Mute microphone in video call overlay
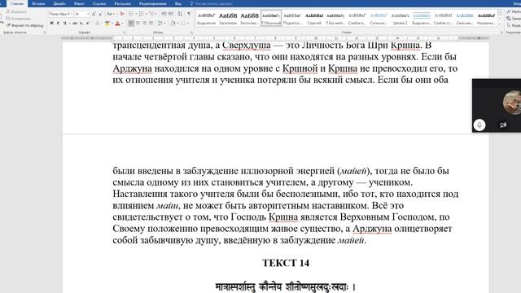521x293 pixels. pyautogui.click(x=479, y=125)
